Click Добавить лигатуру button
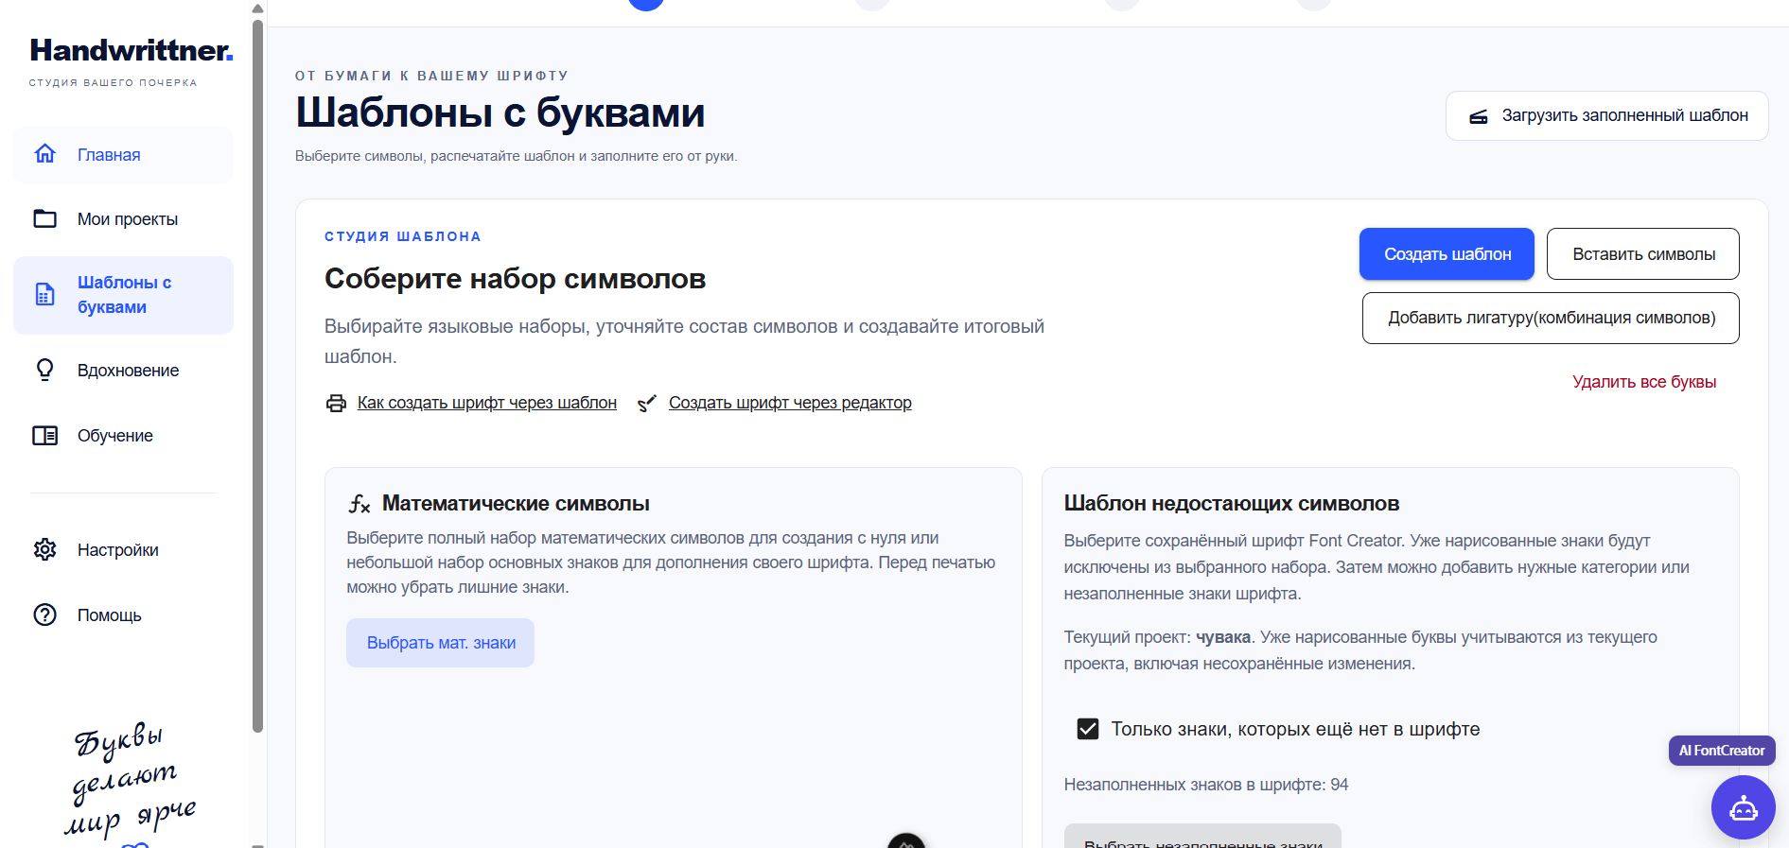 tap(1551, 318)
